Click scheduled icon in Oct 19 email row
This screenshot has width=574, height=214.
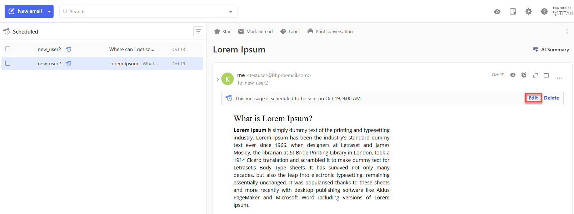point(69,63)
